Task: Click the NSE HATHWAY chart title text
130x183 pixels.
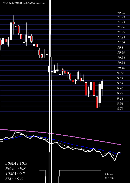Action: 24,3
